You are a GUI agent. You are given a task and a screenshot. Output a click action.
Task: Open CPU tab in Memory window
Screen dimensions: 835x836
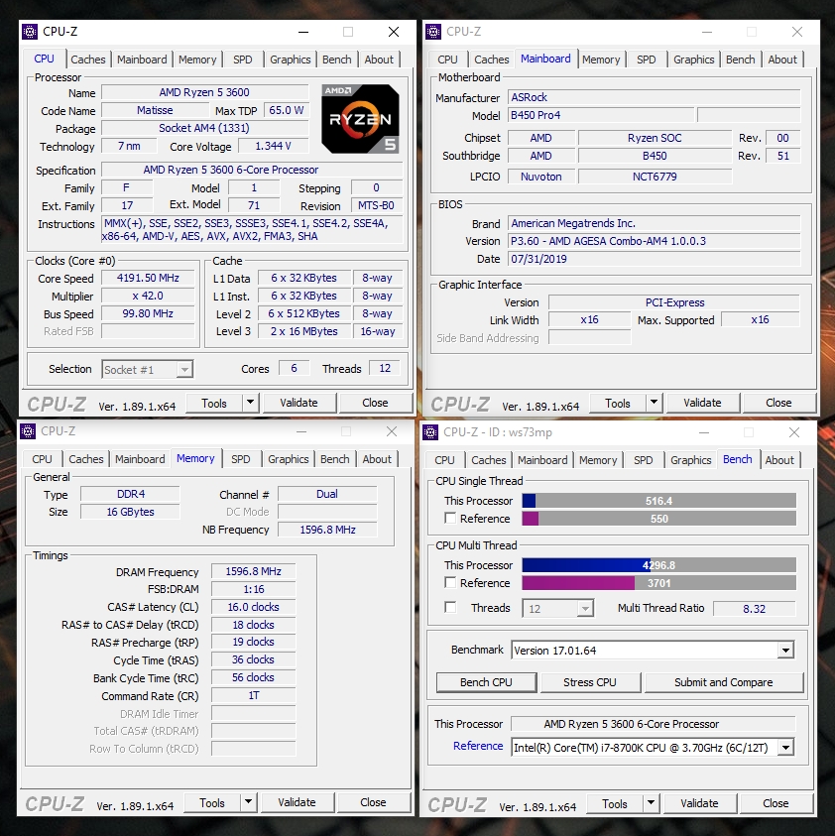(42, 459)
